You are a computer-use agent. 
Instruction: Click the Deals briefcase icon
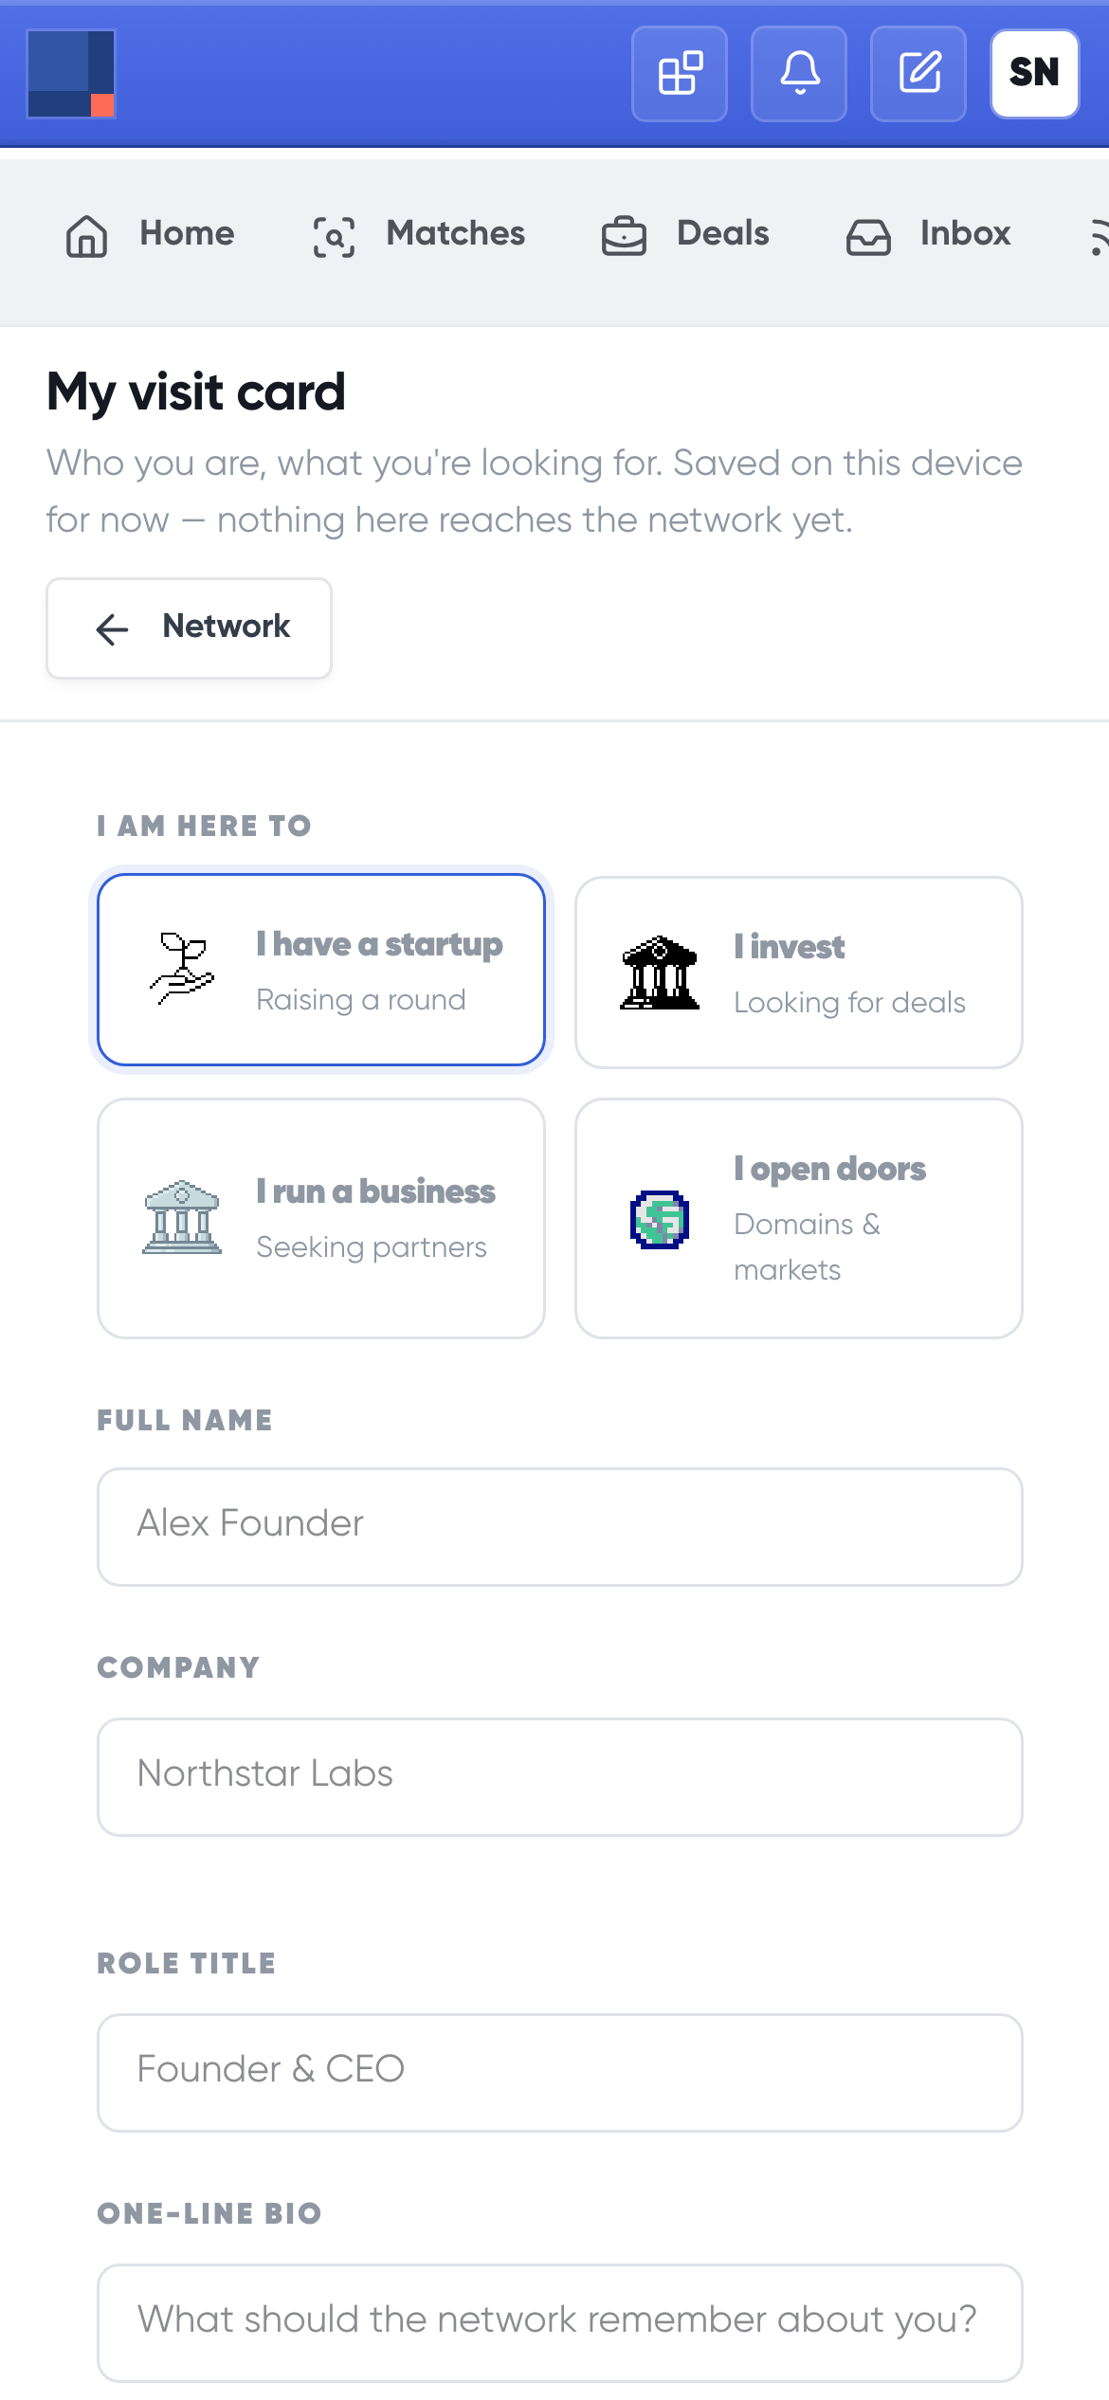[624, 235]
